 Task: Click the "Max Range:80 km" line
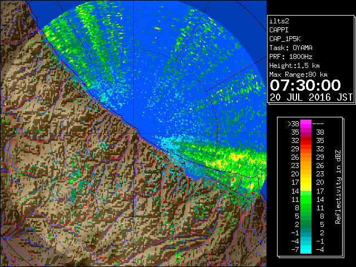tap(298, 75)
